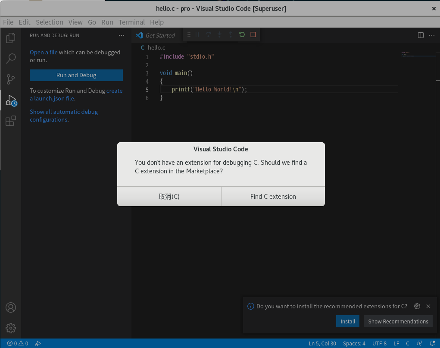Open the notifications bell in status bar
440x348 pixels.
tap(432, 343)
